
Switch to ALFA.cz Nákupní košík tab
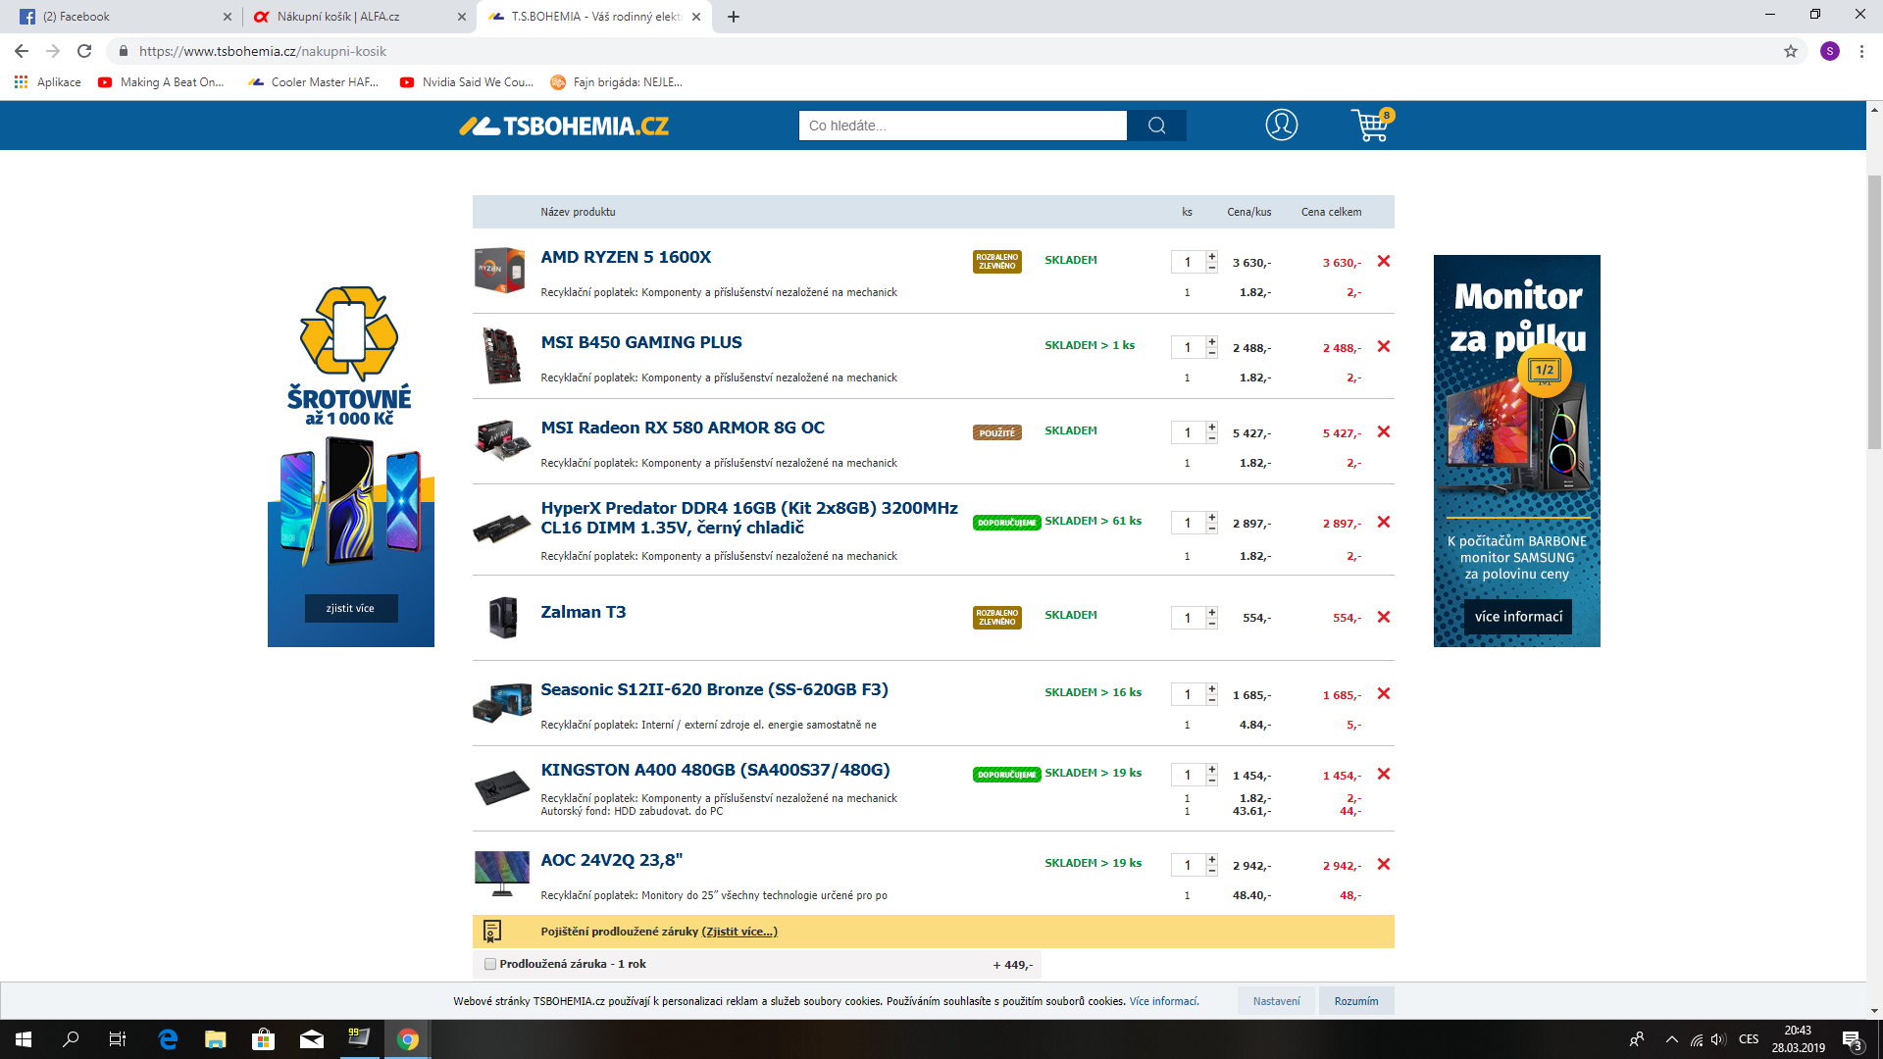(x=338, y=17)
